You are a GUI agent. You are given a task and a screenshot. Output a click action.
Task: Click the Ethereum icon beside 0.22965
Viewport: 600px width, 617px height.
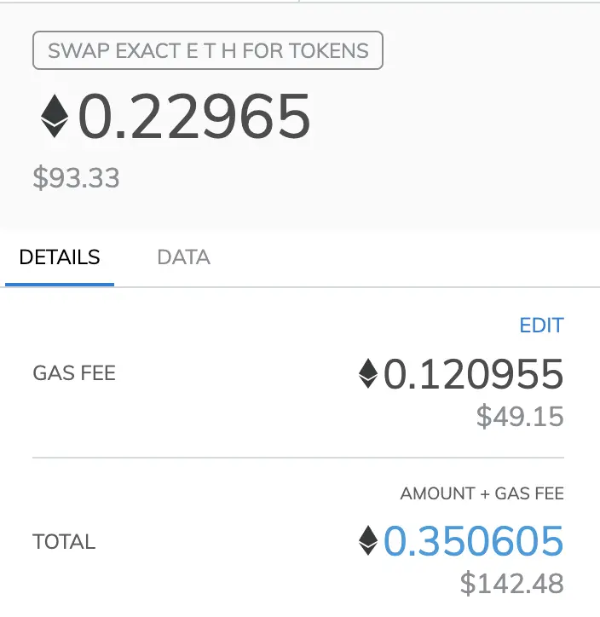tap(55, 116)
